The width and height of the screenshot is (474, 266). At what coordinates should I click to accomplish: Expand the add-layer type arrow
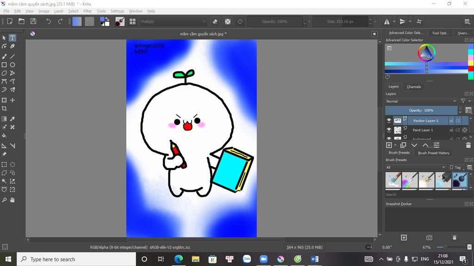click(x=395, y=145)
